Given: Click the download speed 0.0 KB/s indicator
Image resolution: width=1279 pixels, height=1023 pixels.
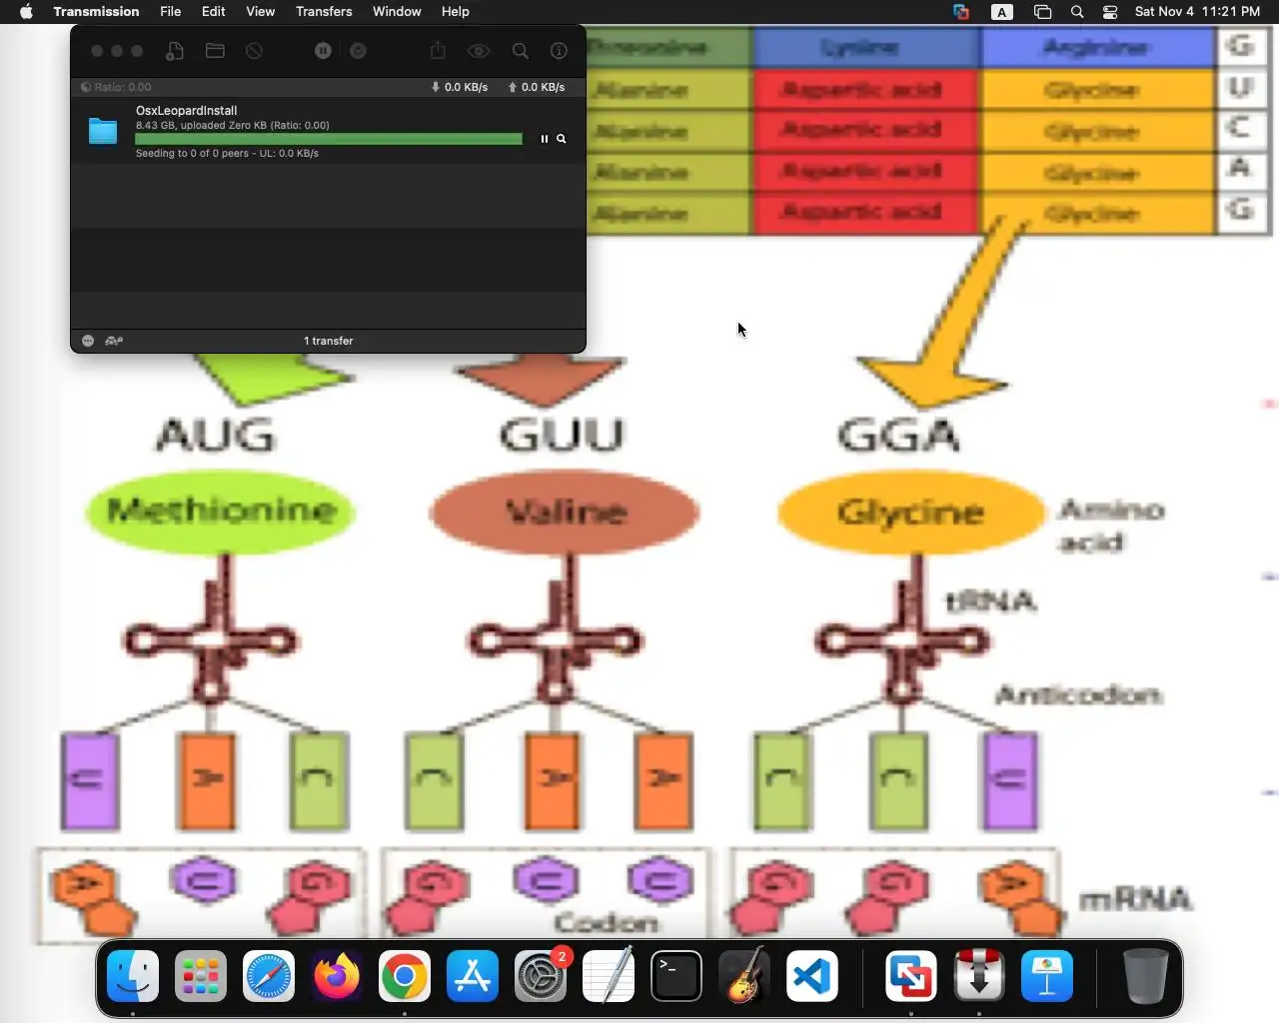Looking at the screenshot, I should click(x=460, y=87).
